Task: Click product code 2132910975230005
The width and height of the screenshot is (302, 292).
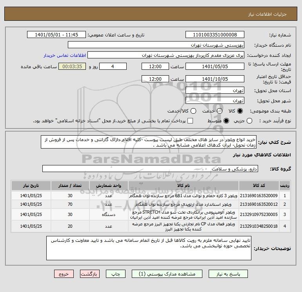Action: [259, 215]
